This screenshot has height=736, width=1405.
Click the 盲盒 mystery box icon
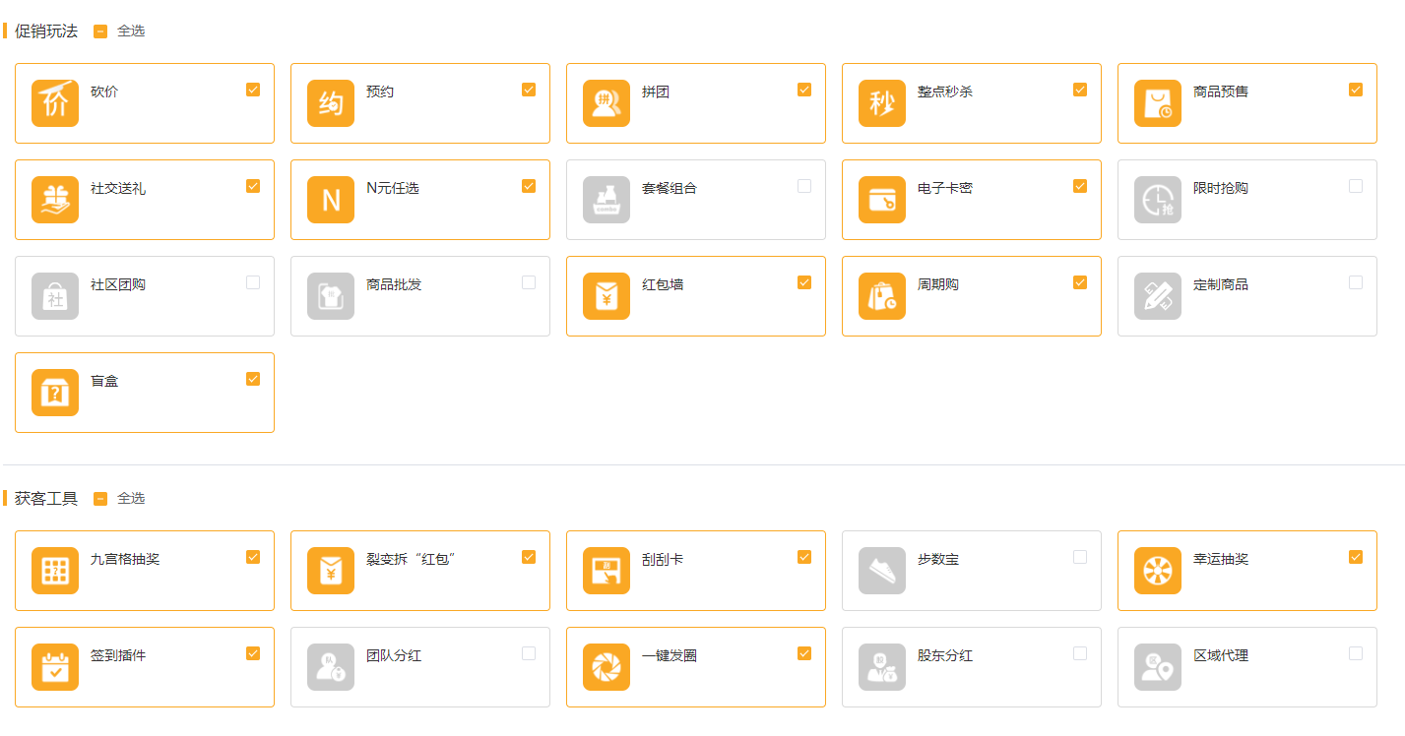55,393
